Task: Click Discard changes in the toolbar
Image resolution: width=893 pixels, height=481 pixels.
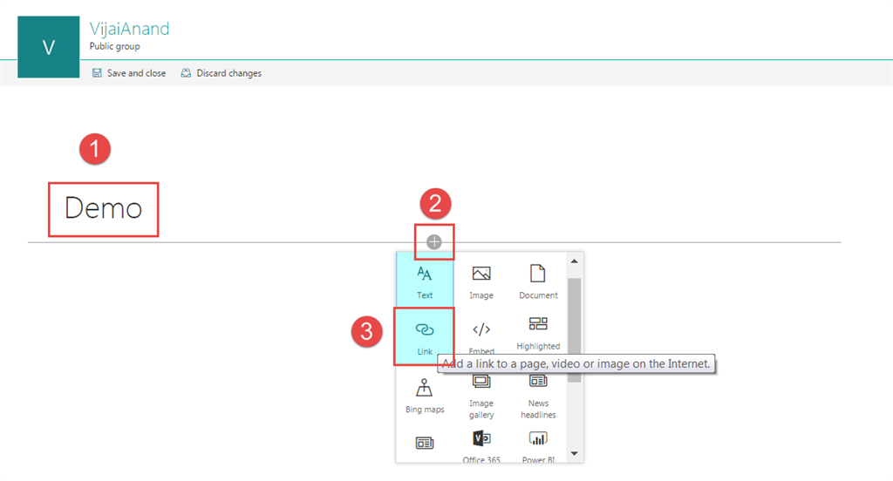Action: (221, 73)
